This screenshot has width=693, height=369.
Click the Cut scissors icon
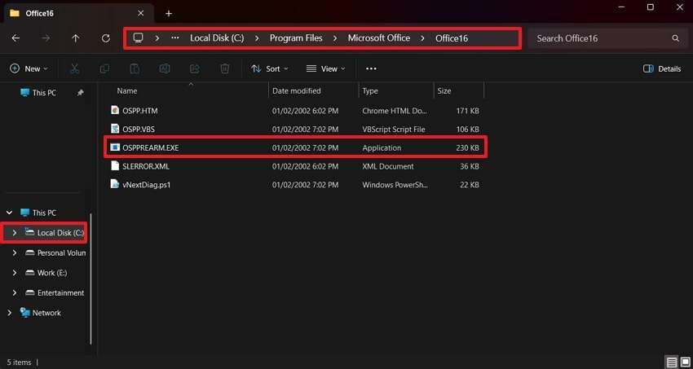point(74,69)
